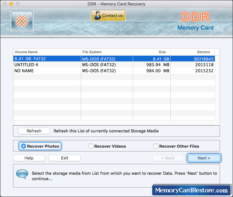Select the 8.41 GB FAT32 volume row
Screen dimensions: 233x197
114,59
